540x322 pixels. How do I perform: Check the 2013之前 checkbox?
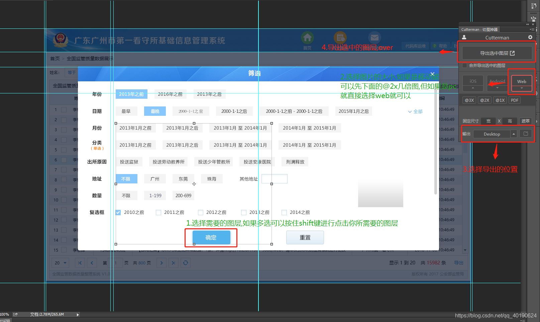click(244, 213)
